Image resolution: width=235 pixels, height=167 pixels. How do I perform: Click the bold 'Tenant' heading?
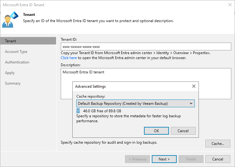click(29, 15)
